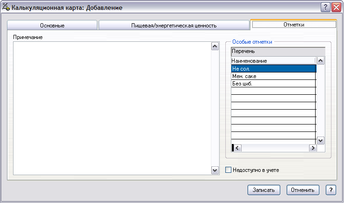Select the Отметки tab
Image resolution: width=344 pixels, height=203 pixels.
pos(294,25)
